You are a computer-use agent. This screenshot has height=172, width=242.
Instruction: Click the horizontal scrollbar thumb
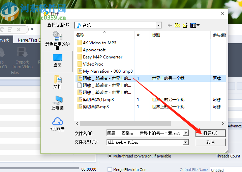(x=125, y=124)
